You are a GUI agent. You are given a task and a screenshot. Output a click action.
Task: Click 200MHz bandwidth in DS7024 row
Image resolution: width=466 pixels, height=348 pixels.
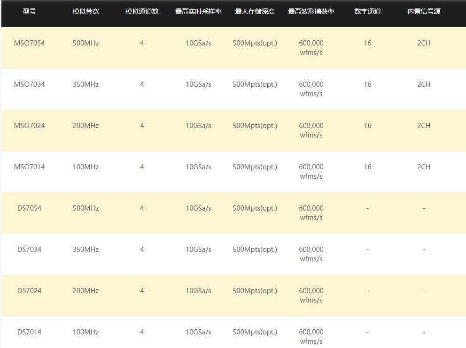[85, 290]
